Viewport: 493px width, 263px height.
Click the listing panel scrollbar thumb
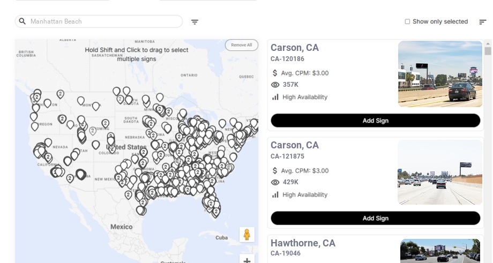click(x=488, y=51)
